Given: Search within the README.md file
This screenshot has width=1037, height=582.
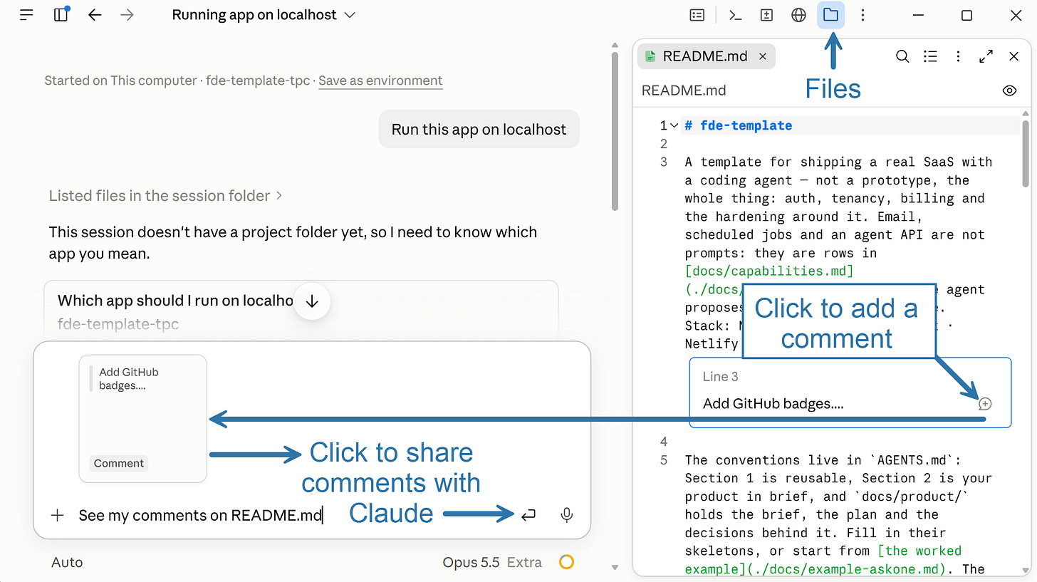Looking at the screenshot, I should tap(902, 56).
